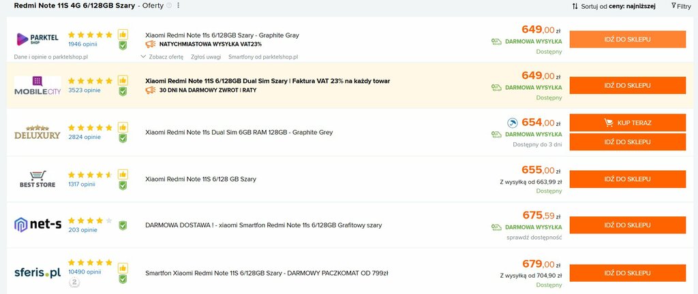The width and height of the screenshot is (698, 294).
Task: Expand Zobacz ofertę in Parktel row
Action: [162, 57]
